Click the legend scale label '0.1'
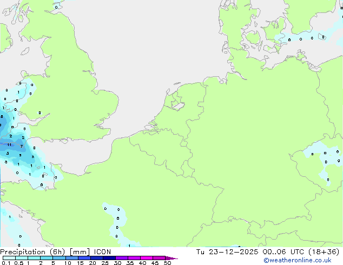The image size is (343, 265). 6,263
